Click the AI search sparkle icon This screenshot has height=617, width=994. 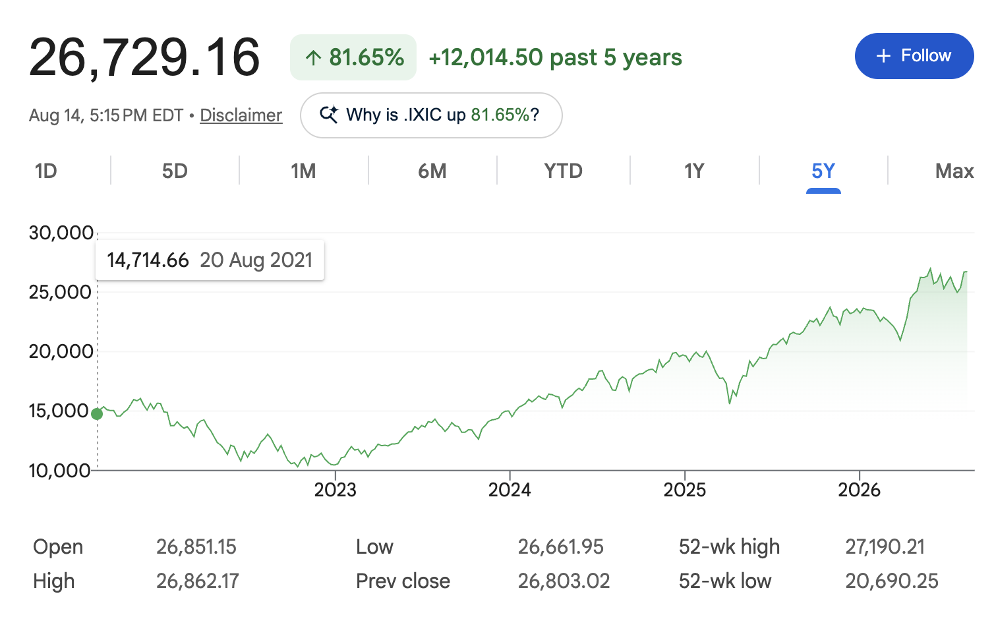[x=329, y=115]
